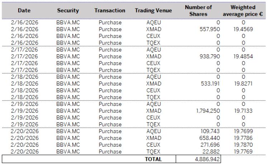Select the 938,790 shares cell
This screenshot has width=267, height=166.
point(209,57)
